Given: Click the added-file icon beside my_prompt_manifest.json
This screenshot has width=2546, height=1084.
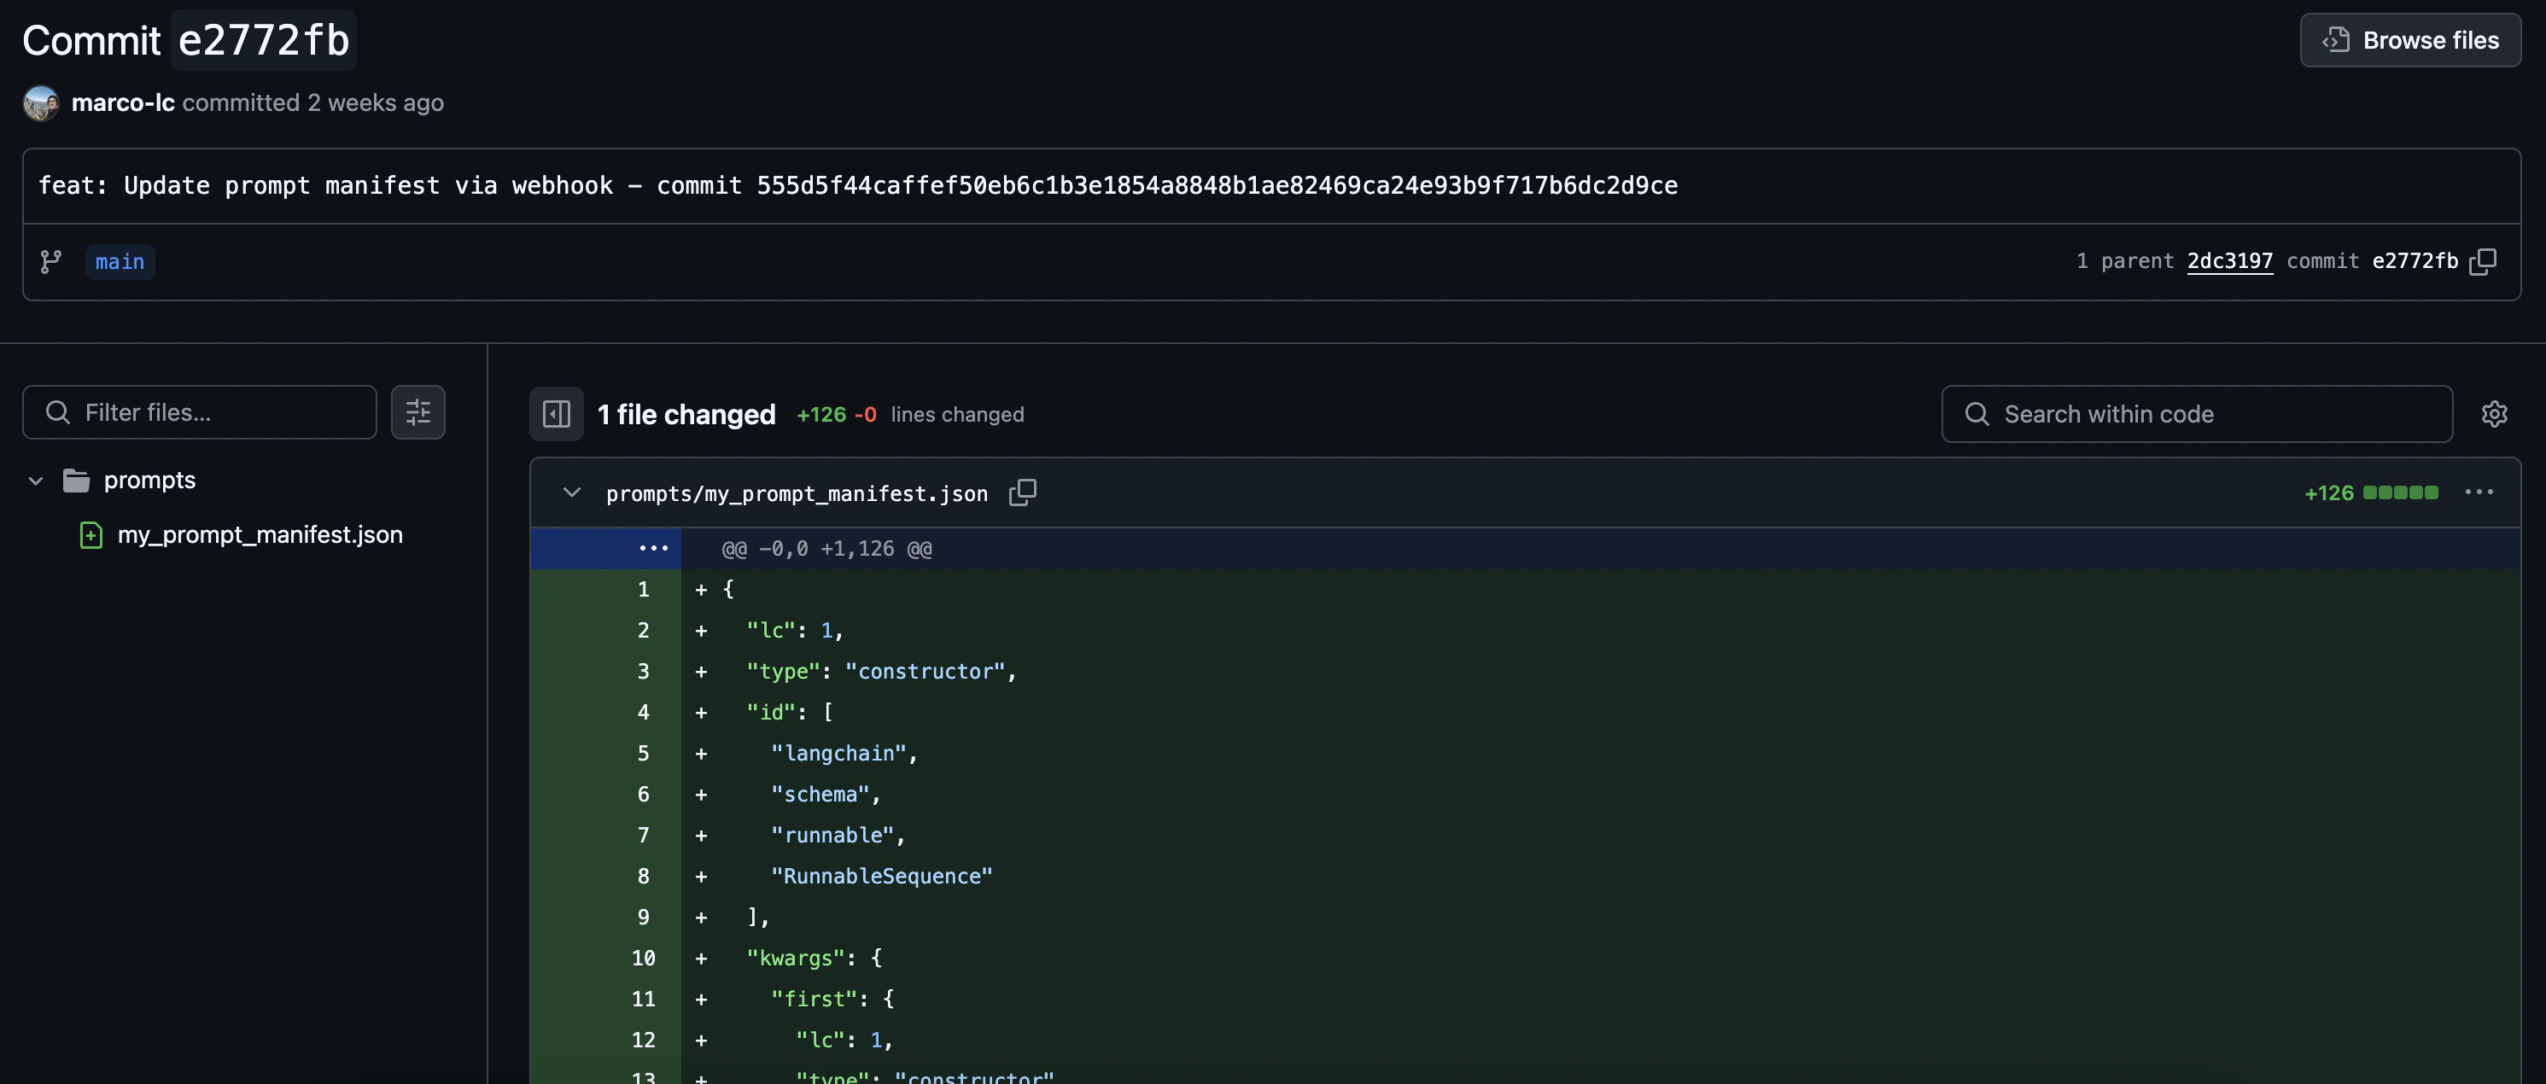Looking at the screenshot, I should pyautogui.click(x=91, y=534).
